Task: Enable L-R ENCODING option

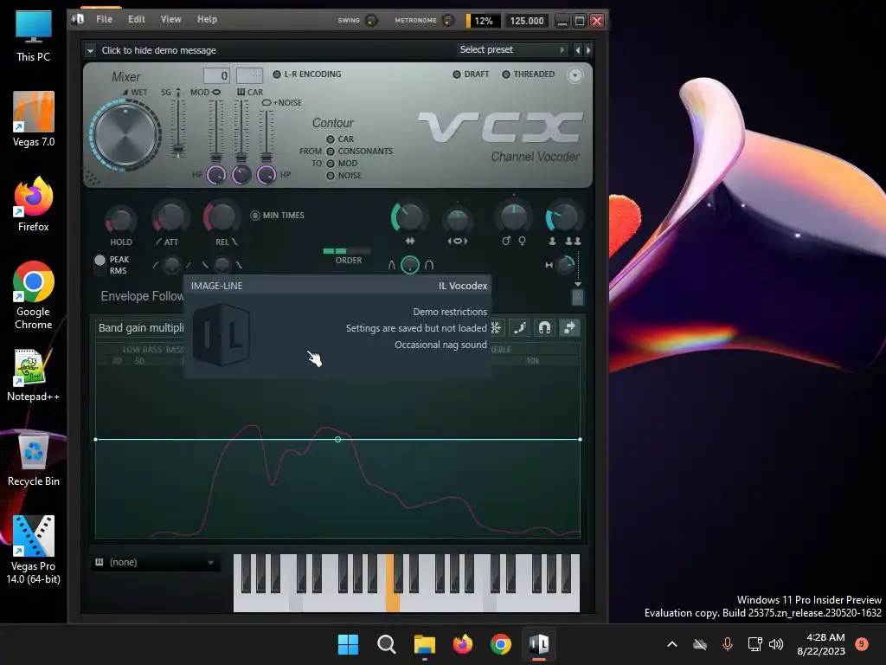Action: click(x=307, y=74)
